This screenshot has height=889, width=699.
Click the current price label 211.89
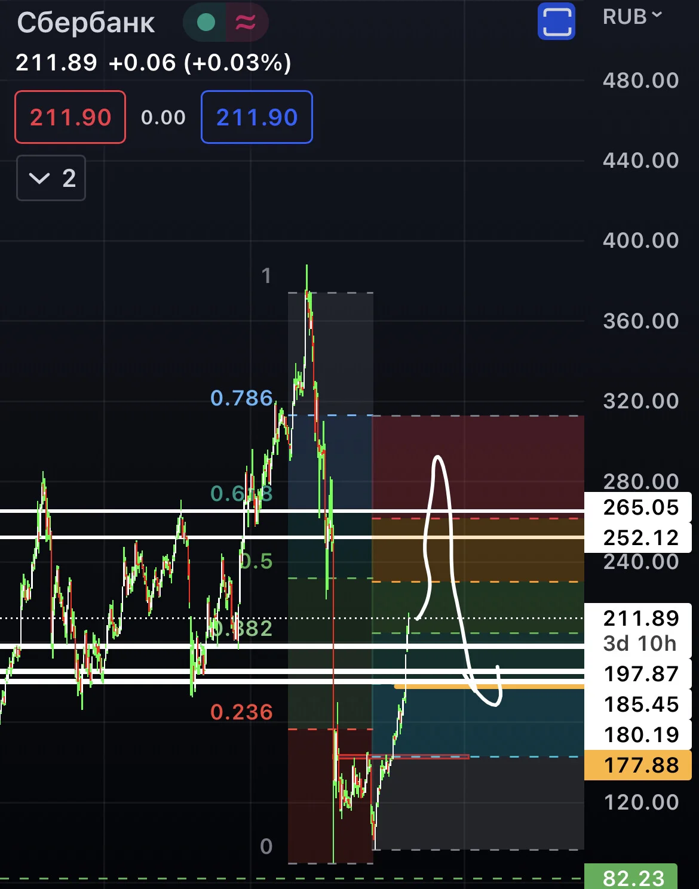coord(641,618)
